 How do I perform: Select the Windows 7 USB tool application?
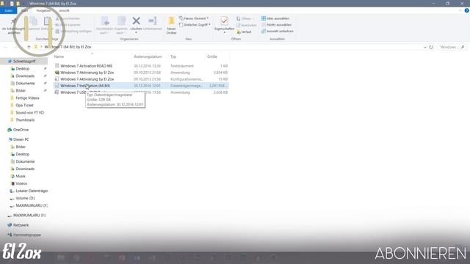141,92
